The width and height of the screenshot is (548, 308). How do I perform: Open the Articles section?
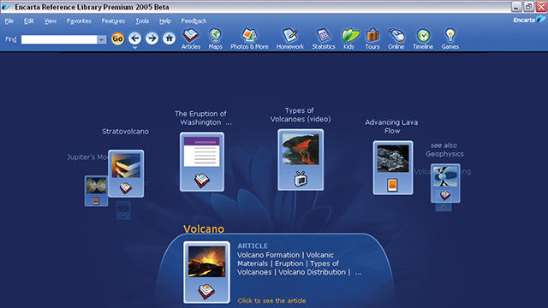pyautogui.click(x=191, y=38)
